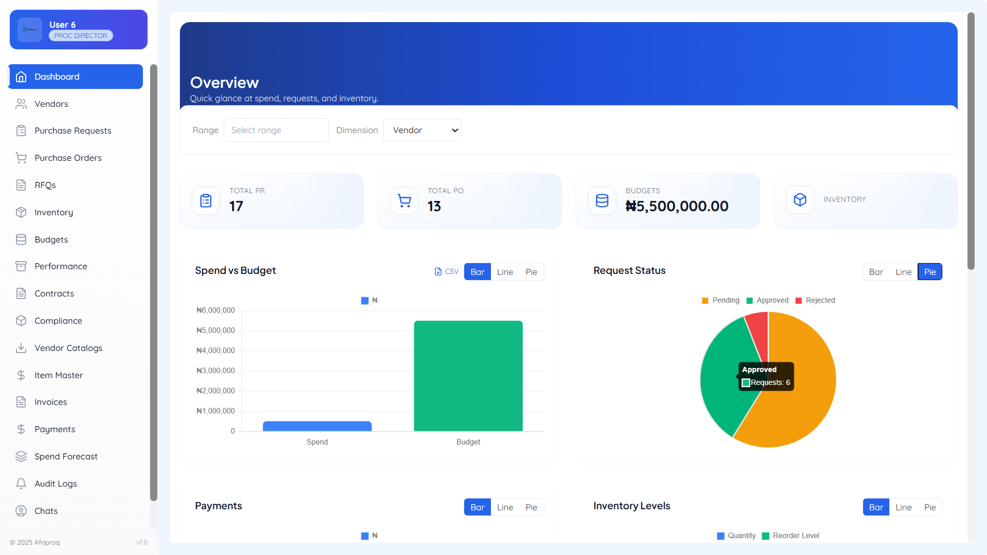The height and width of the screenshot is (555, 987).
Task: Switch Spend vs Budget to Line view
Action: (x=505, y=272)
